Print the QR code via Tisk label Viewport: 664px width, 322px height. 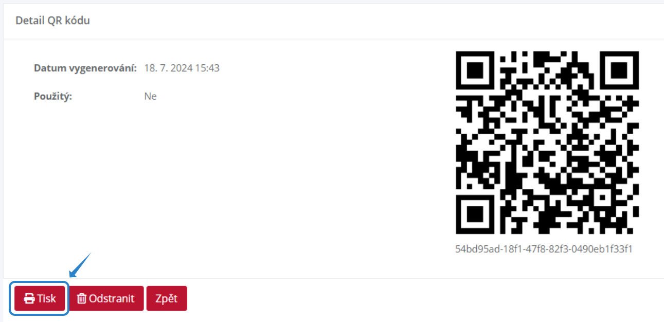(46, 298)
